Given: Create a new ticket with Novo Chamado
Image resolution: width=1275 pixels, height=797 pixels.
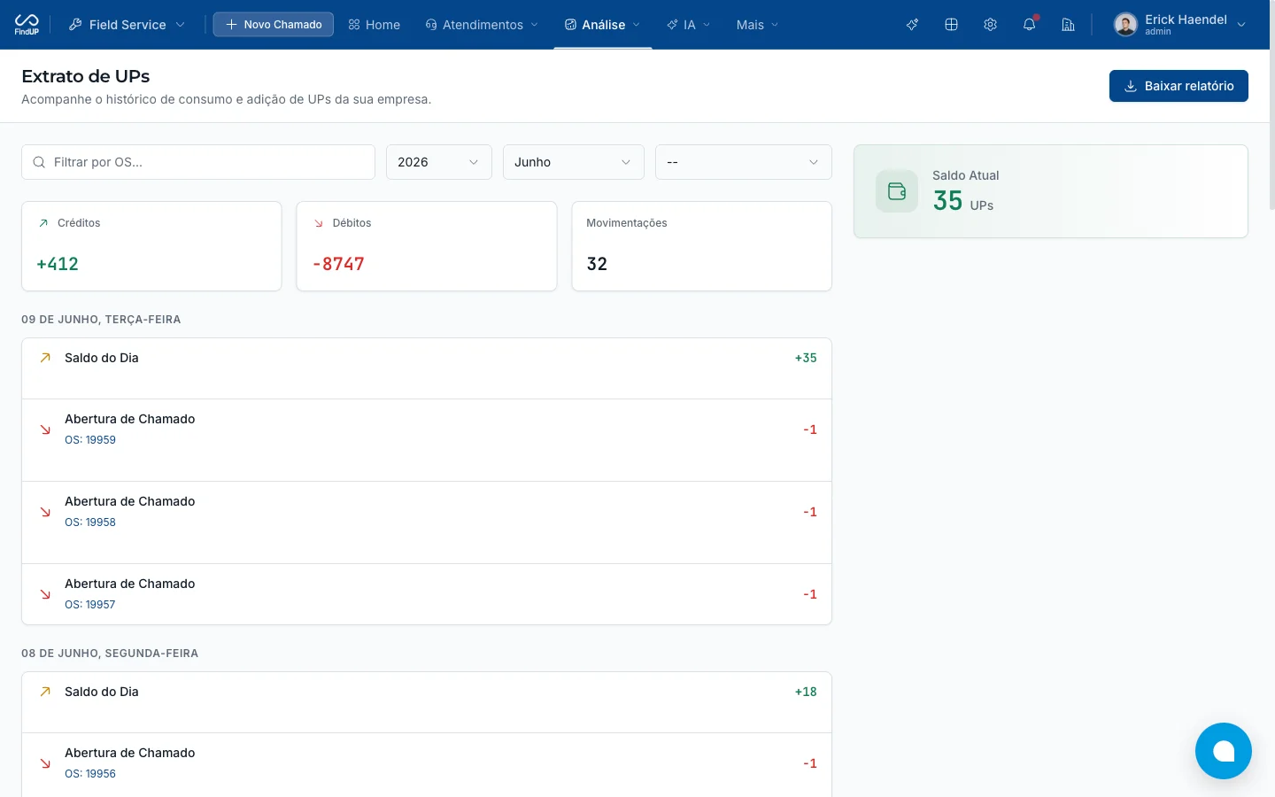Looking at the screenshot, I should point(274,25).
